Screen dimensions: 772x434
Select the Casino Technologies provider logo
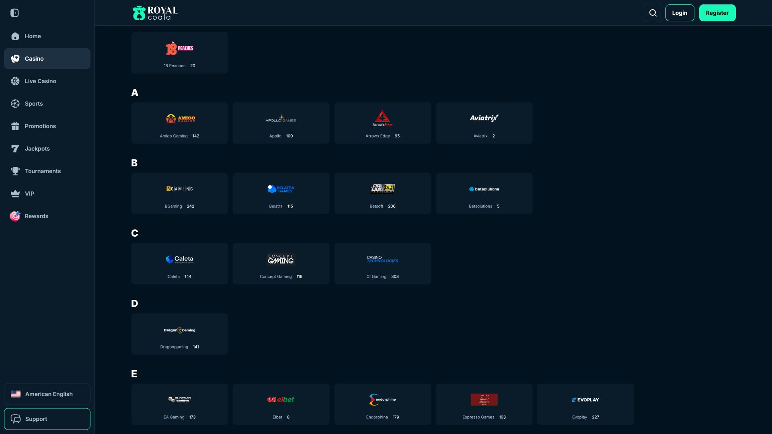point(382,259)
